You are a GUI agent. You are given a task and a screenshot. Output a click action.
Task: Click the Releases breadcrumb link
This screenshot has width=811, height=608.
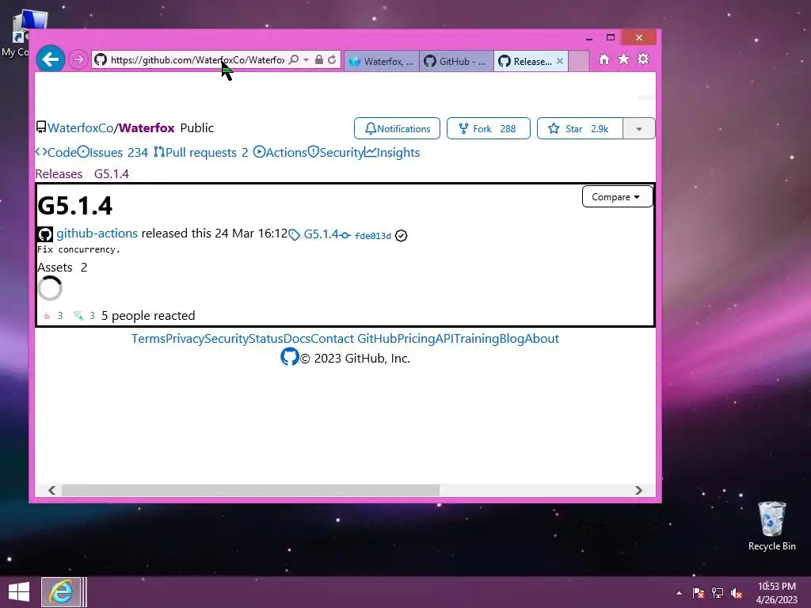59,173
